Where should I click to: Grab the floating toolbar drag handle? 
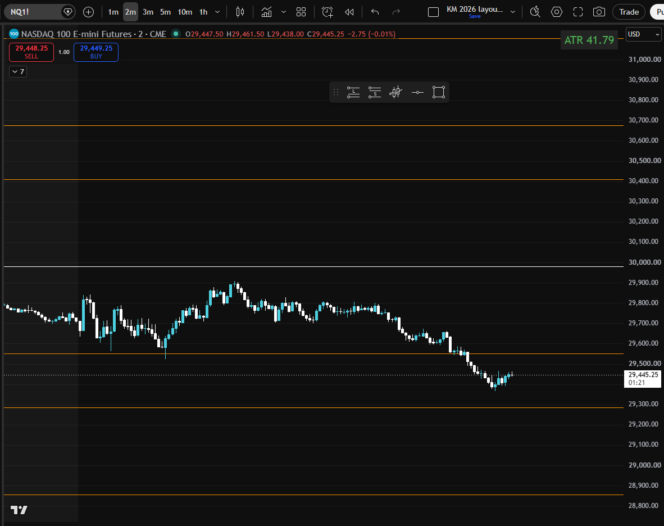(x=336, y=92)
